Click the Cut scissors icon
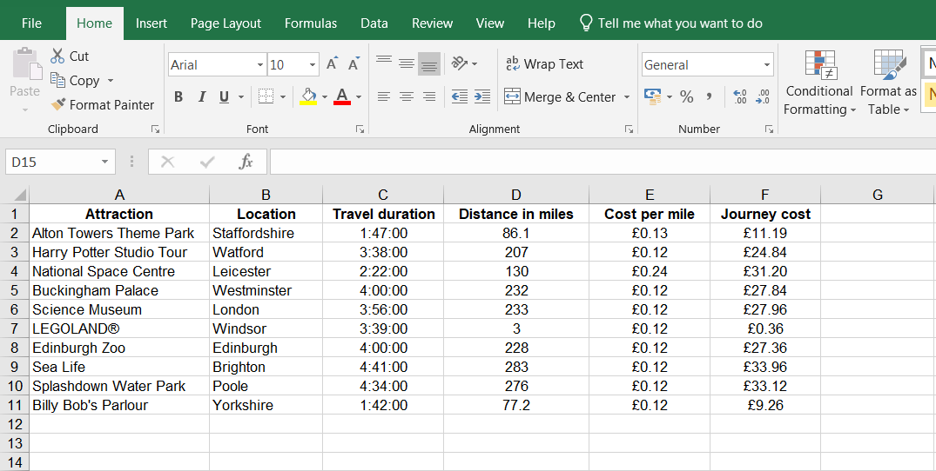 57,56
